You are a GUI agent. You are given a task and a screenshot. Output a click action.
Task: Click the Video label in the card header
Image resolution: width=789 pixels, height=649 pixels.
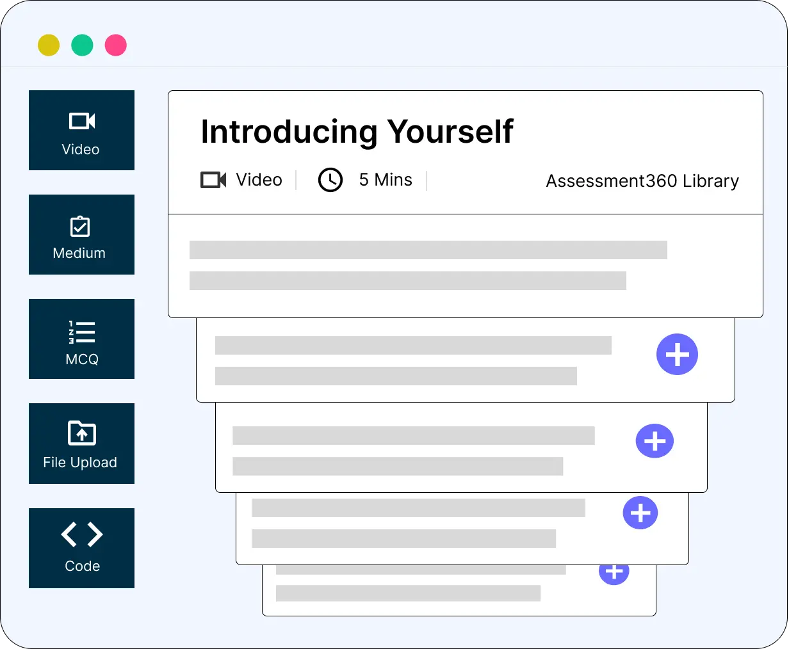pyautogui.click(x=259, y=180)
